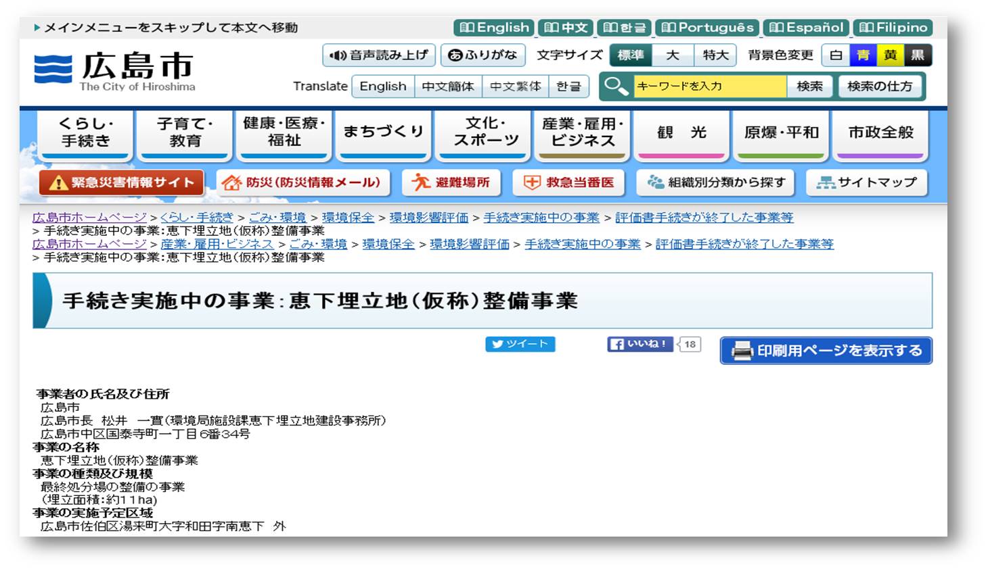Screen dimensions: 986x569
Task: Open the くらし・手続き menu
Action: point(86,133)
